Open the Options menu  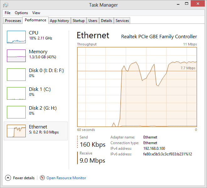21,13
